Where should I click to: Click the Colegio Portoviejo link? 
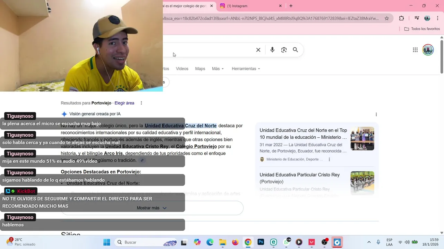196,147
